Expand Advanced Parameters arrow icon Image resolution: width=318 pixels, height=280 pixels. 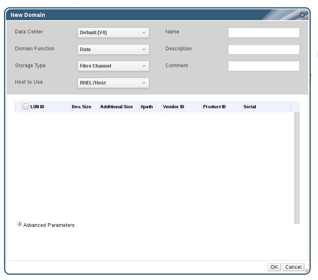click(19, 224)
